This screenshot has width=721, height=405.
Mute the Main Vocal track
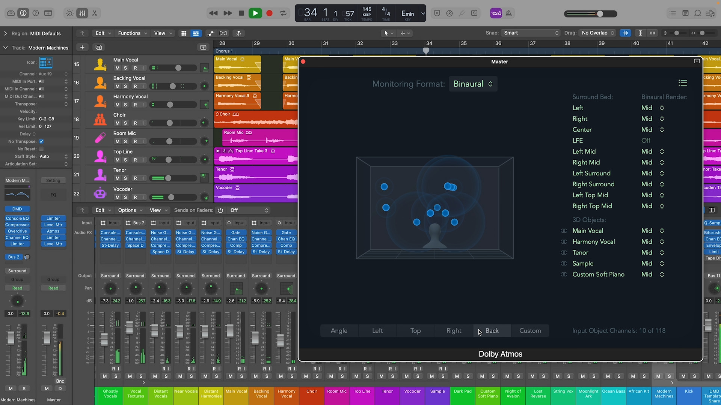click(x=118, y=68)
